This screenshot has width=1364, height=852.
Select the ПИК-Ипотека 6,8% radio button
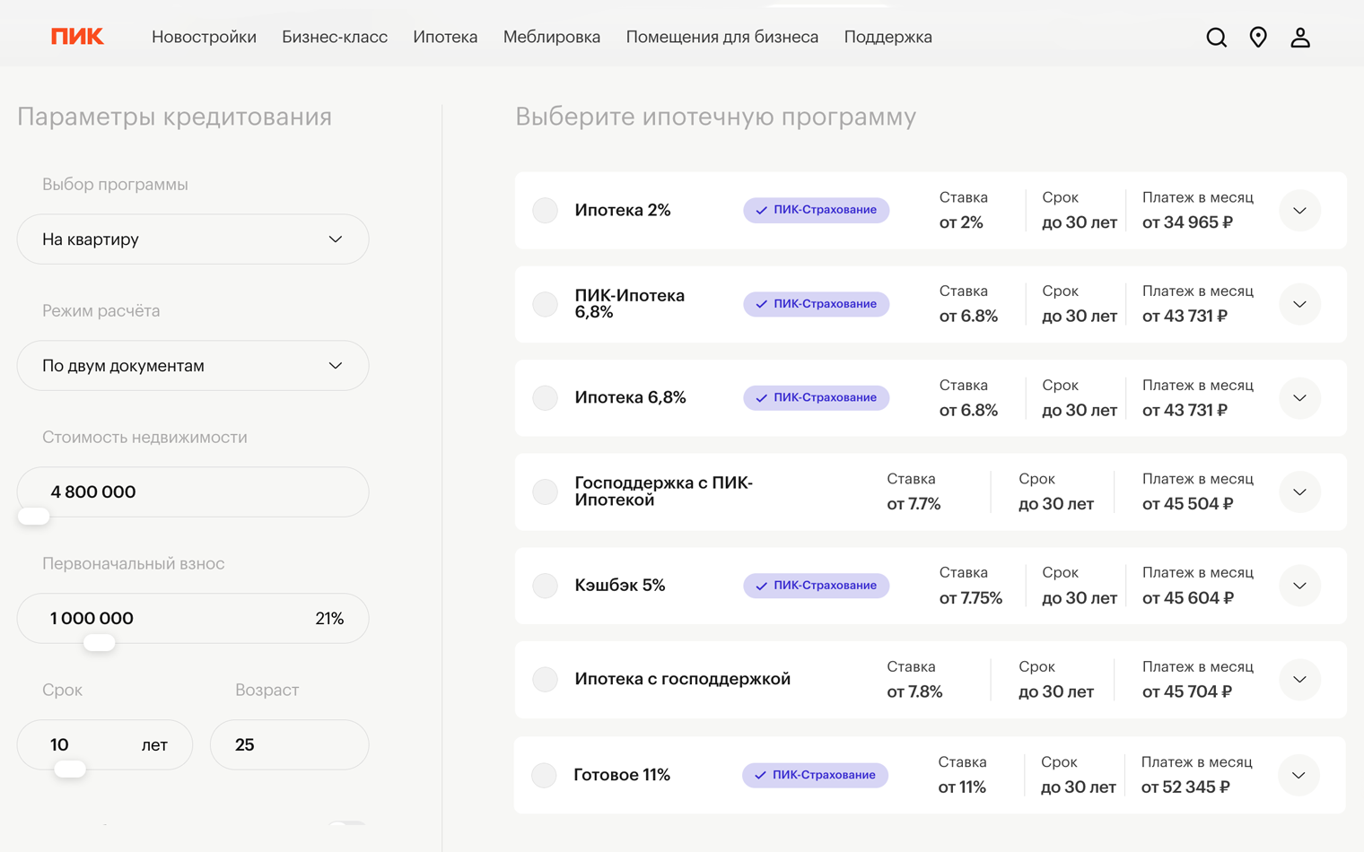(545, 304)
